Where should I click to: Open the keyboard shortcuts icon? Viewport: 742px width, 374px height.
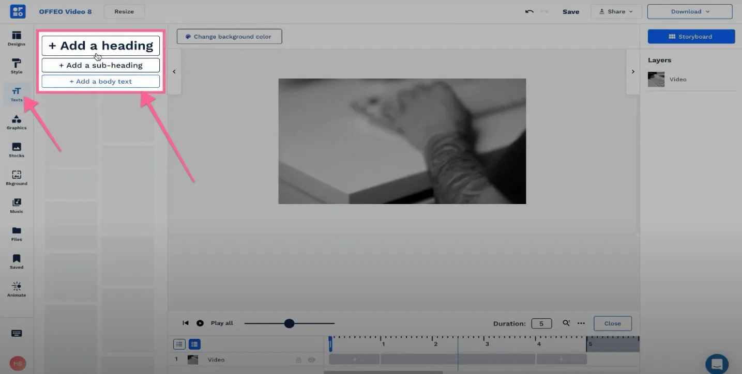click(x=17, y=334)
